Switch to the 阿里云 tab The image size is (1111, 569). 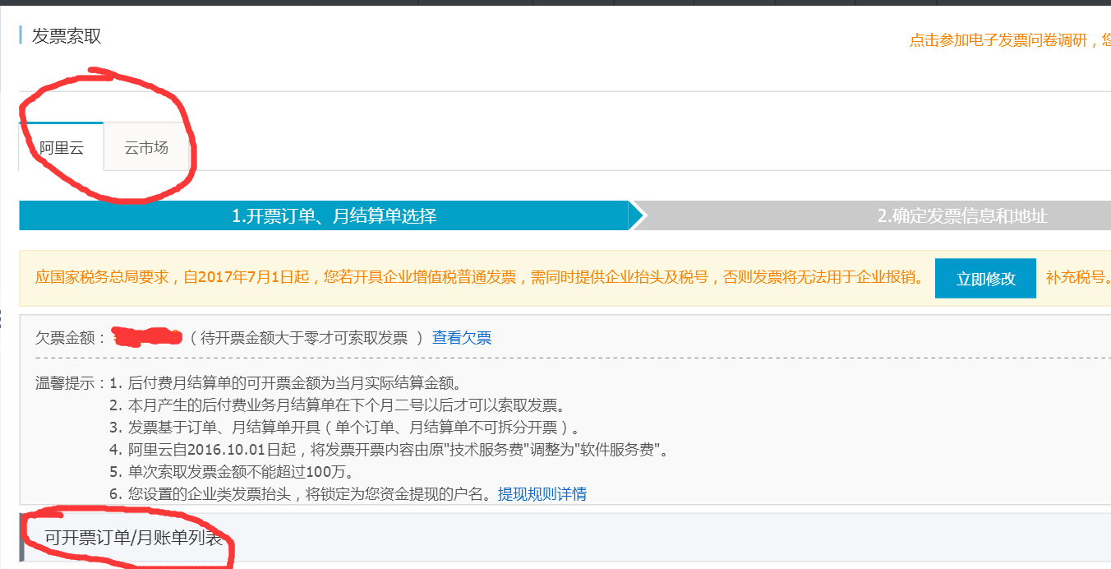[62, 147]
